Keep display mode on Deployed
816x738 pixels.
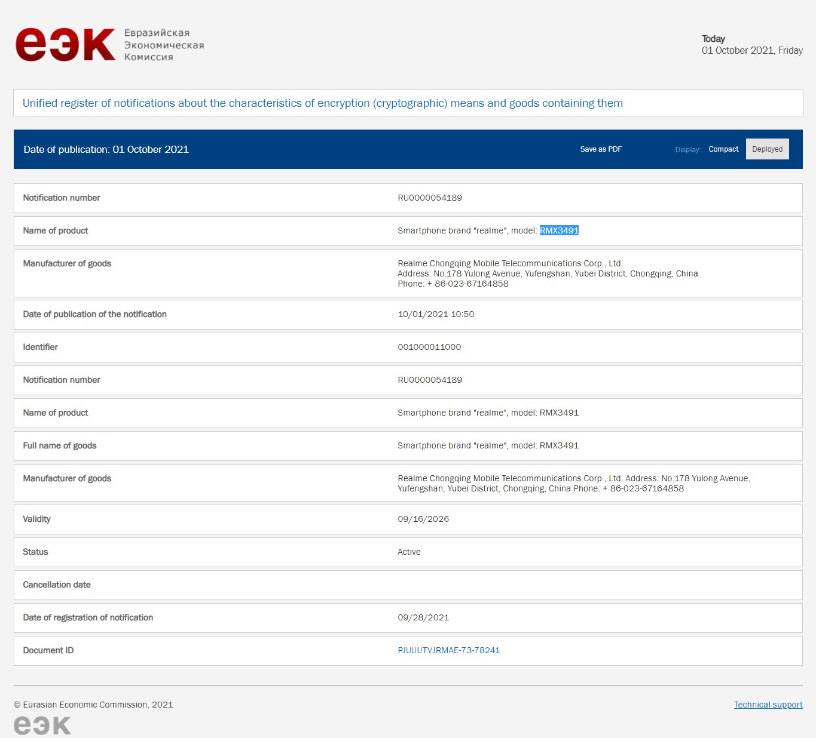(767, 149)
